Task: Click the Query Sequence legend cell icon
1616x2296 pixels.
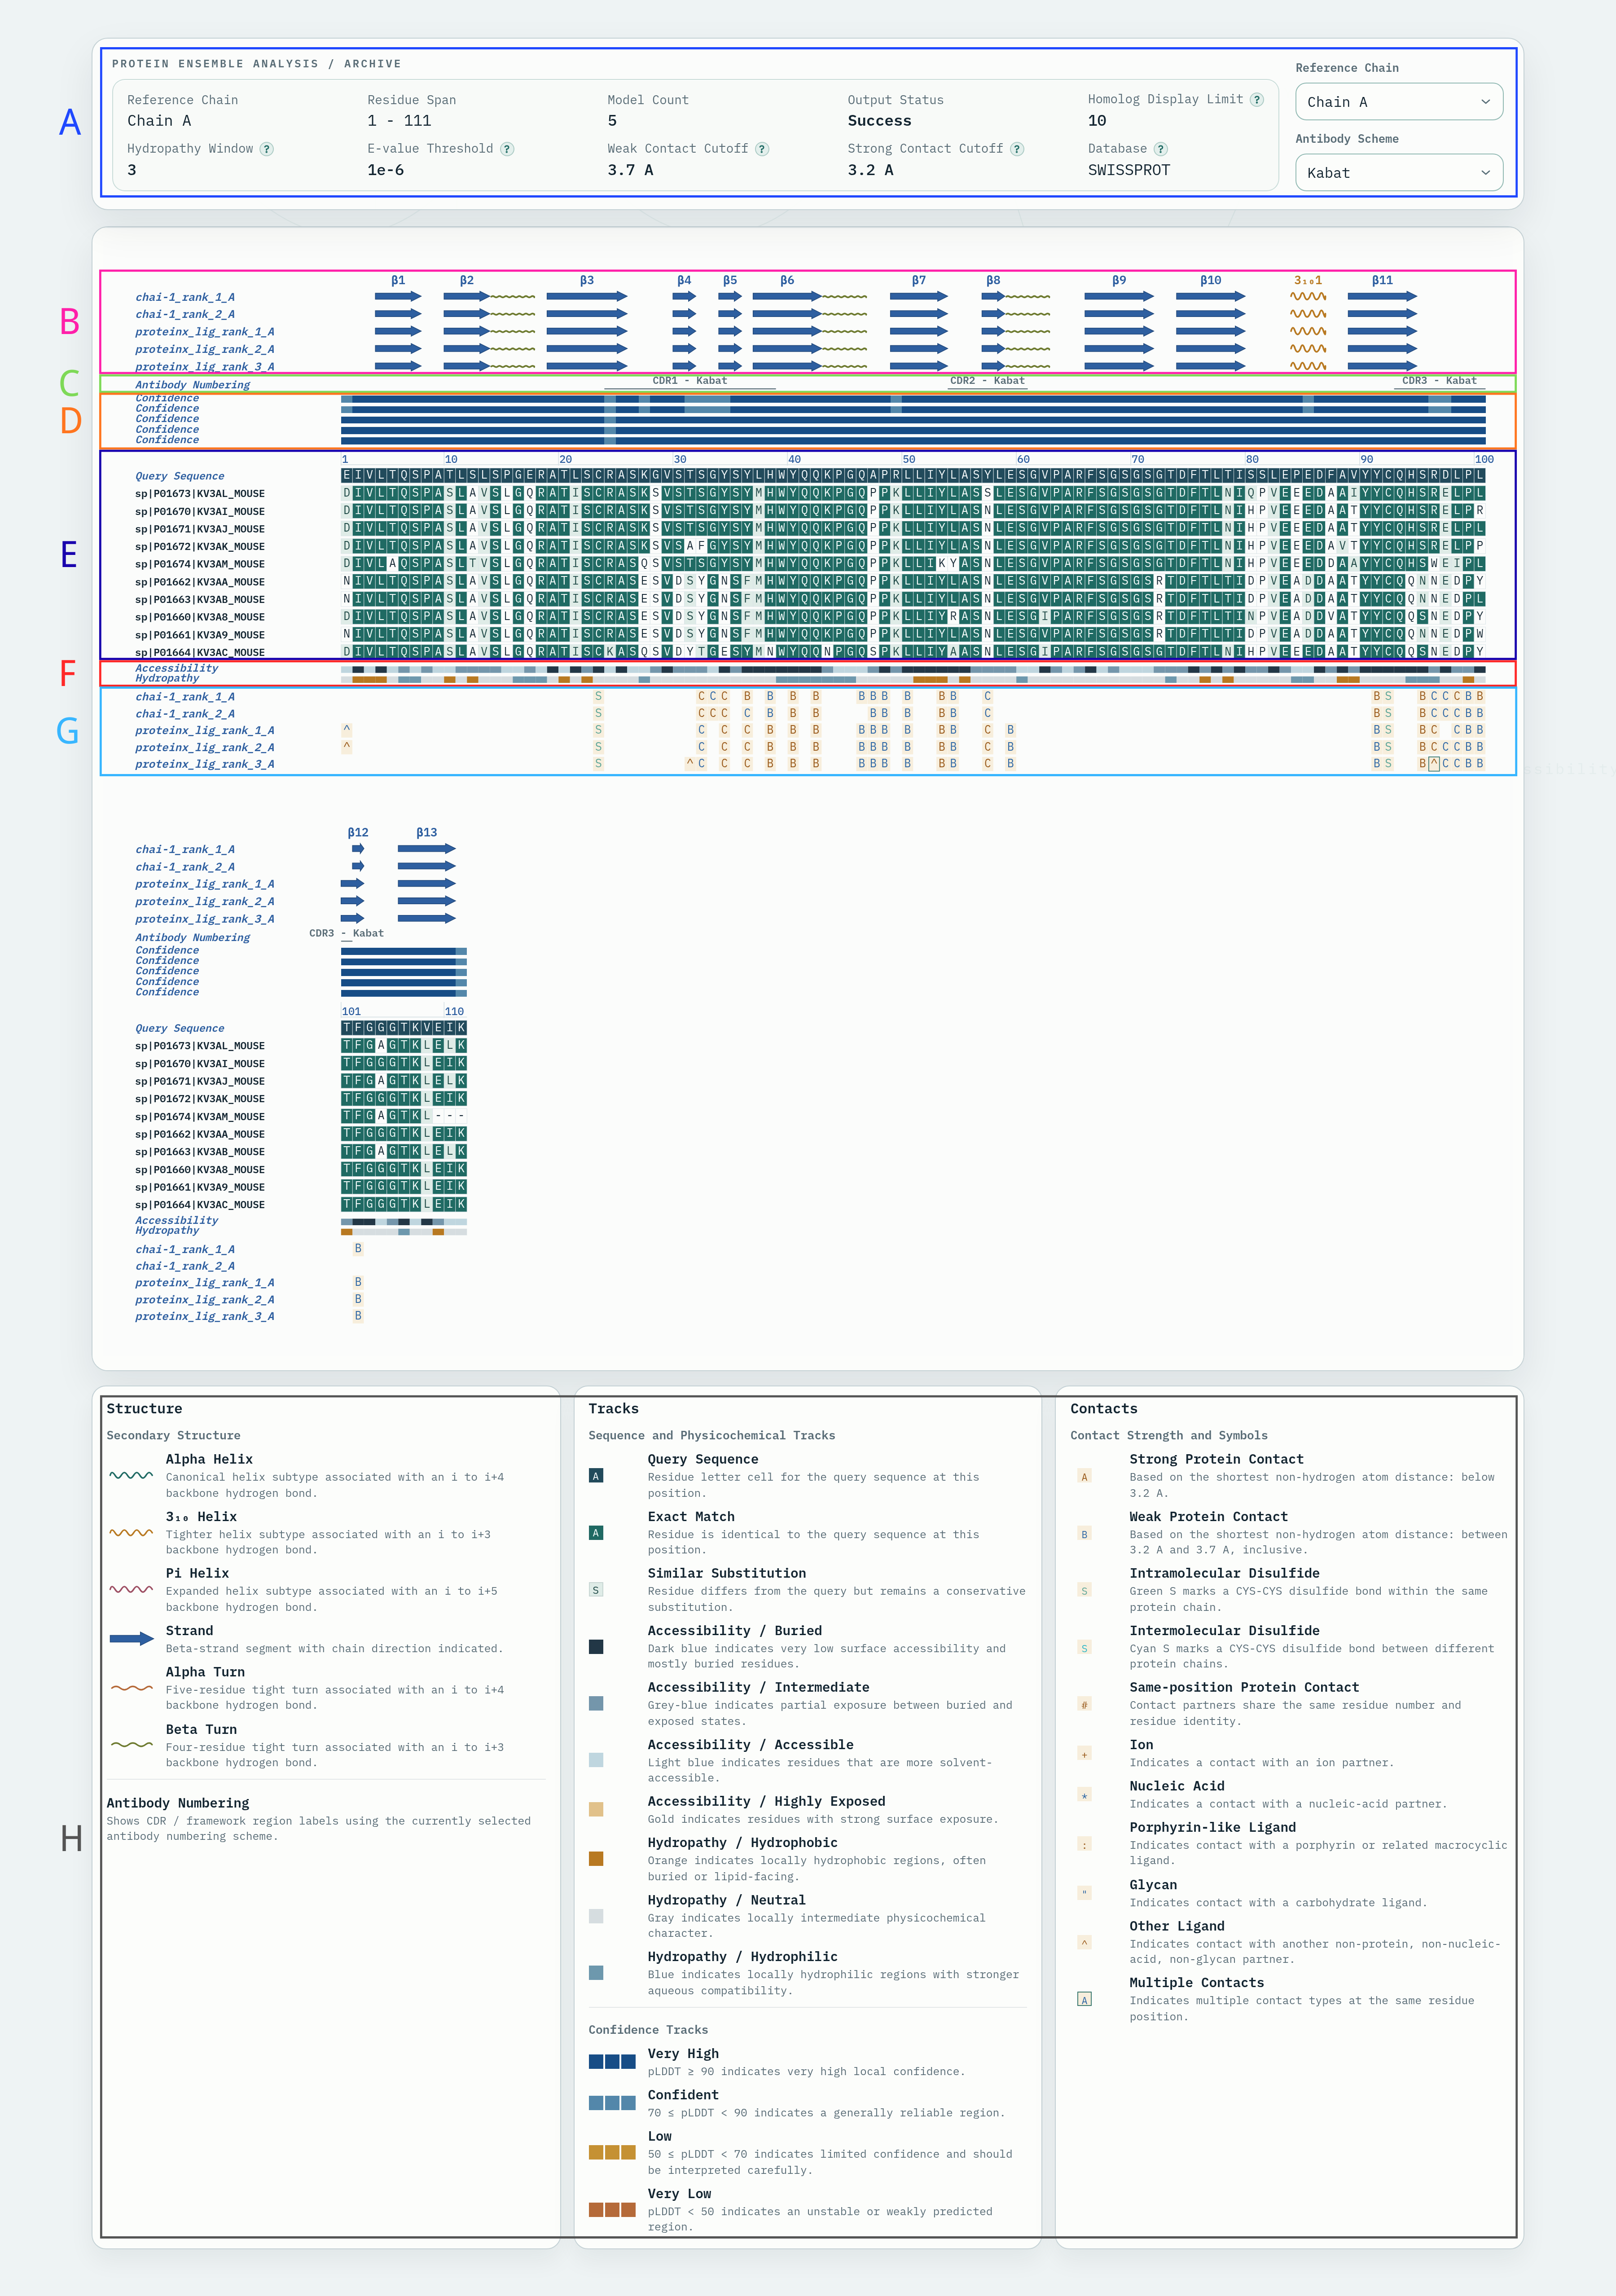Action: tap(596, 1476)
